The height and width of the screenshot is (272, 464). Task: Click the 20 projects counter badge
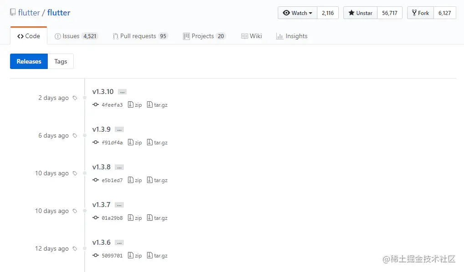pyautogui.click(x=221, y=36)
